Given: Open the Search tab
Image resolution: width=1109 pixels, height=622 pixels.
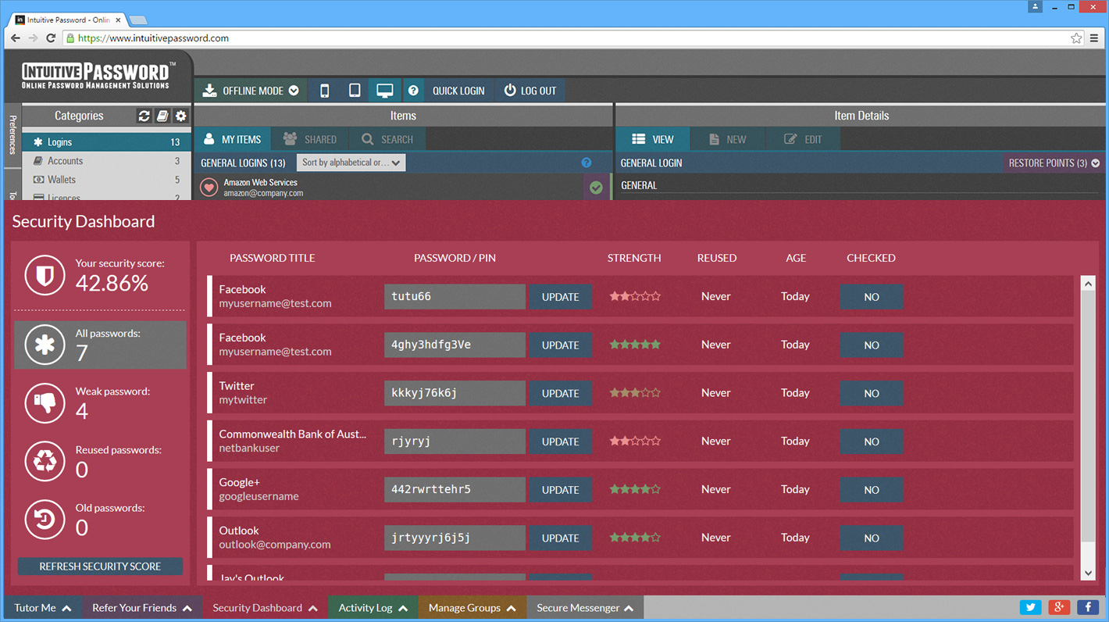Looking at the screenshot, I should coord(387,139).
